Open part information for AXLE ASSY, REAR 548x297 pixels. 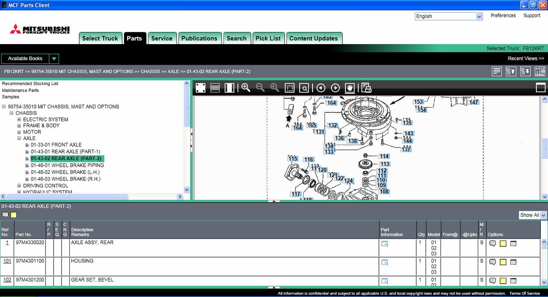[384, 244]
